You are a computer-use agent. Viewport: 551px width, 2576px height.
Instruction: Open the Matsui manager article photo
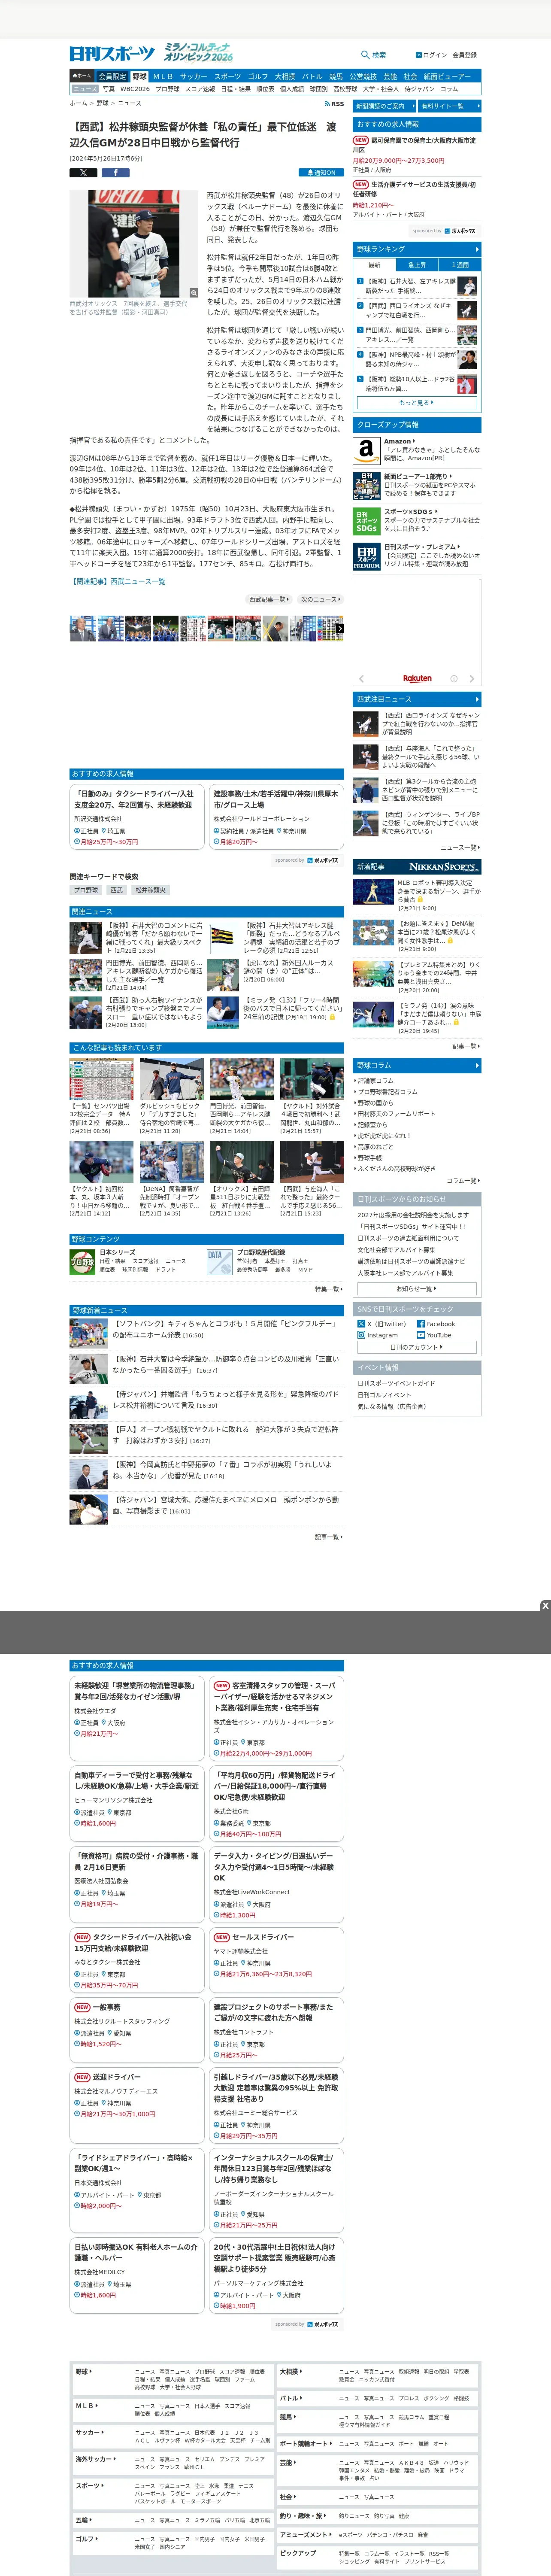click(x=134, y=244)
